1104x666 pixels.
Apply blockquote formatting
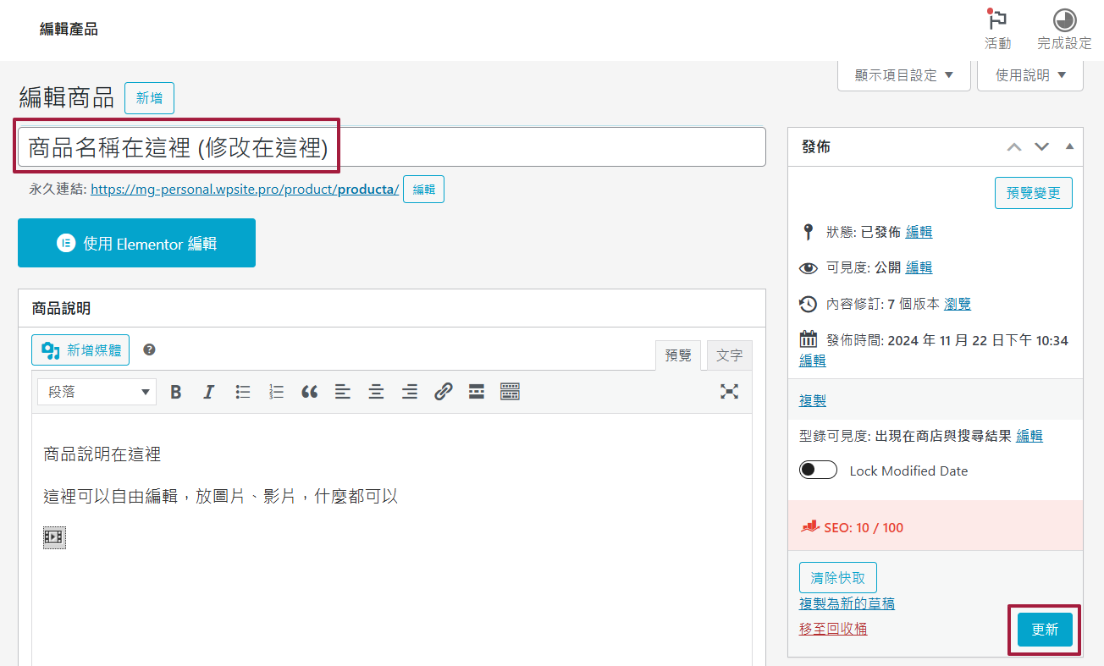309,391
